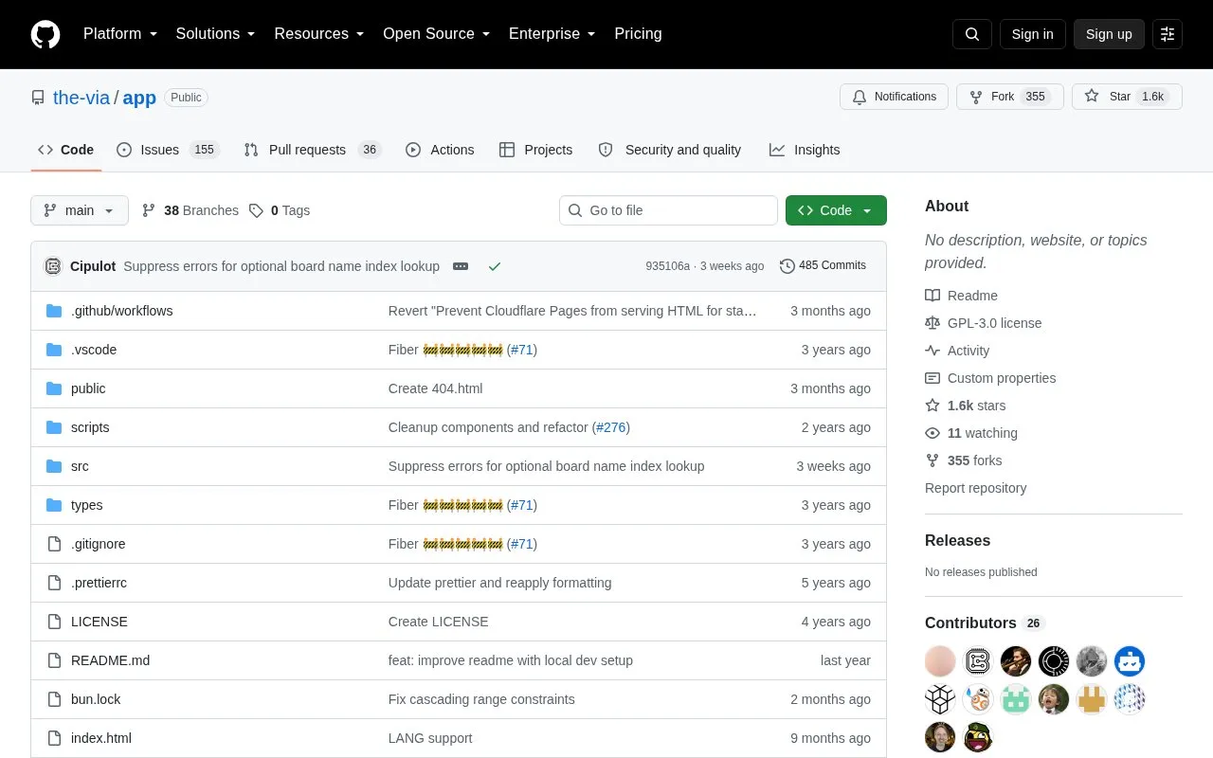Click the .github/workflows folder icon

click(54, 311)
